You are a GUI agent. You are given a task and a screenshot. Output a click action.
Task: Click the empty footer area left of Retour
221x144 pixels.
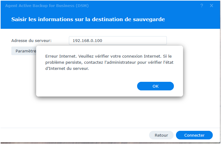[x=77, y=135]
